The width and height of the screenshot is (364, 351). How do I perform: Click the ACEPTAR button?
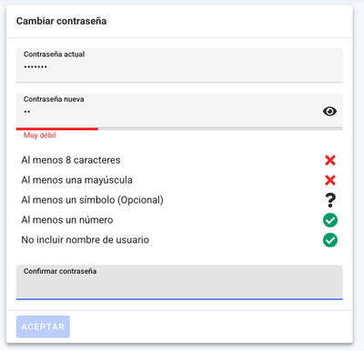(x=43, y=326)
